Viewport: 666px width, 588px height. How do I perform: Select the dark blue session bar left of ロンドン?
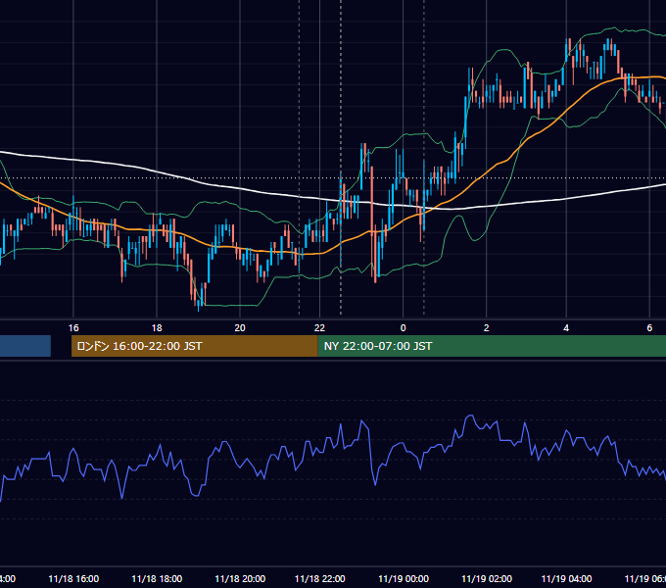point(25,346)
